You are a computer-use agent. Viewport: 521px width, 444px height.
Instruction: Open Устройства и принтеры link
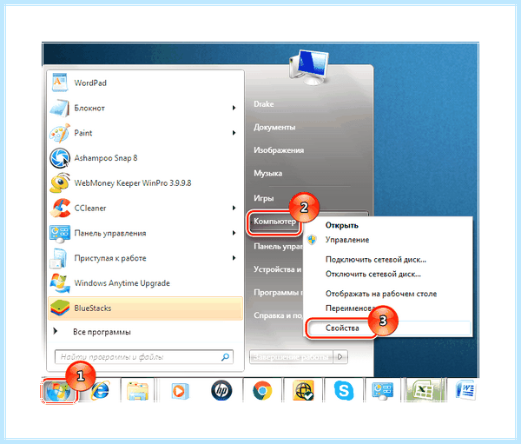(x=278, y=269)
